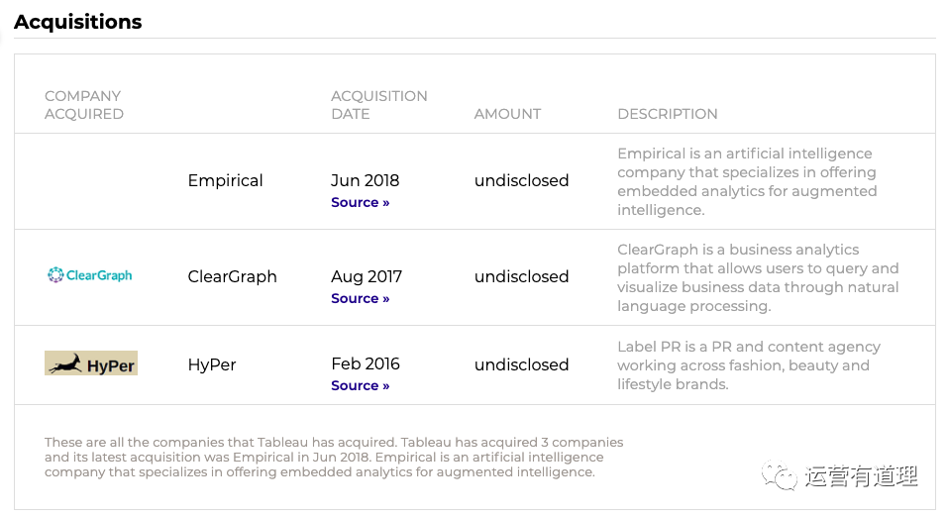Click the Tableau acquisitions summary paragraph
The width and height of the screenshot is (948, 517).
pyautogui.click(x=334, y=458)
